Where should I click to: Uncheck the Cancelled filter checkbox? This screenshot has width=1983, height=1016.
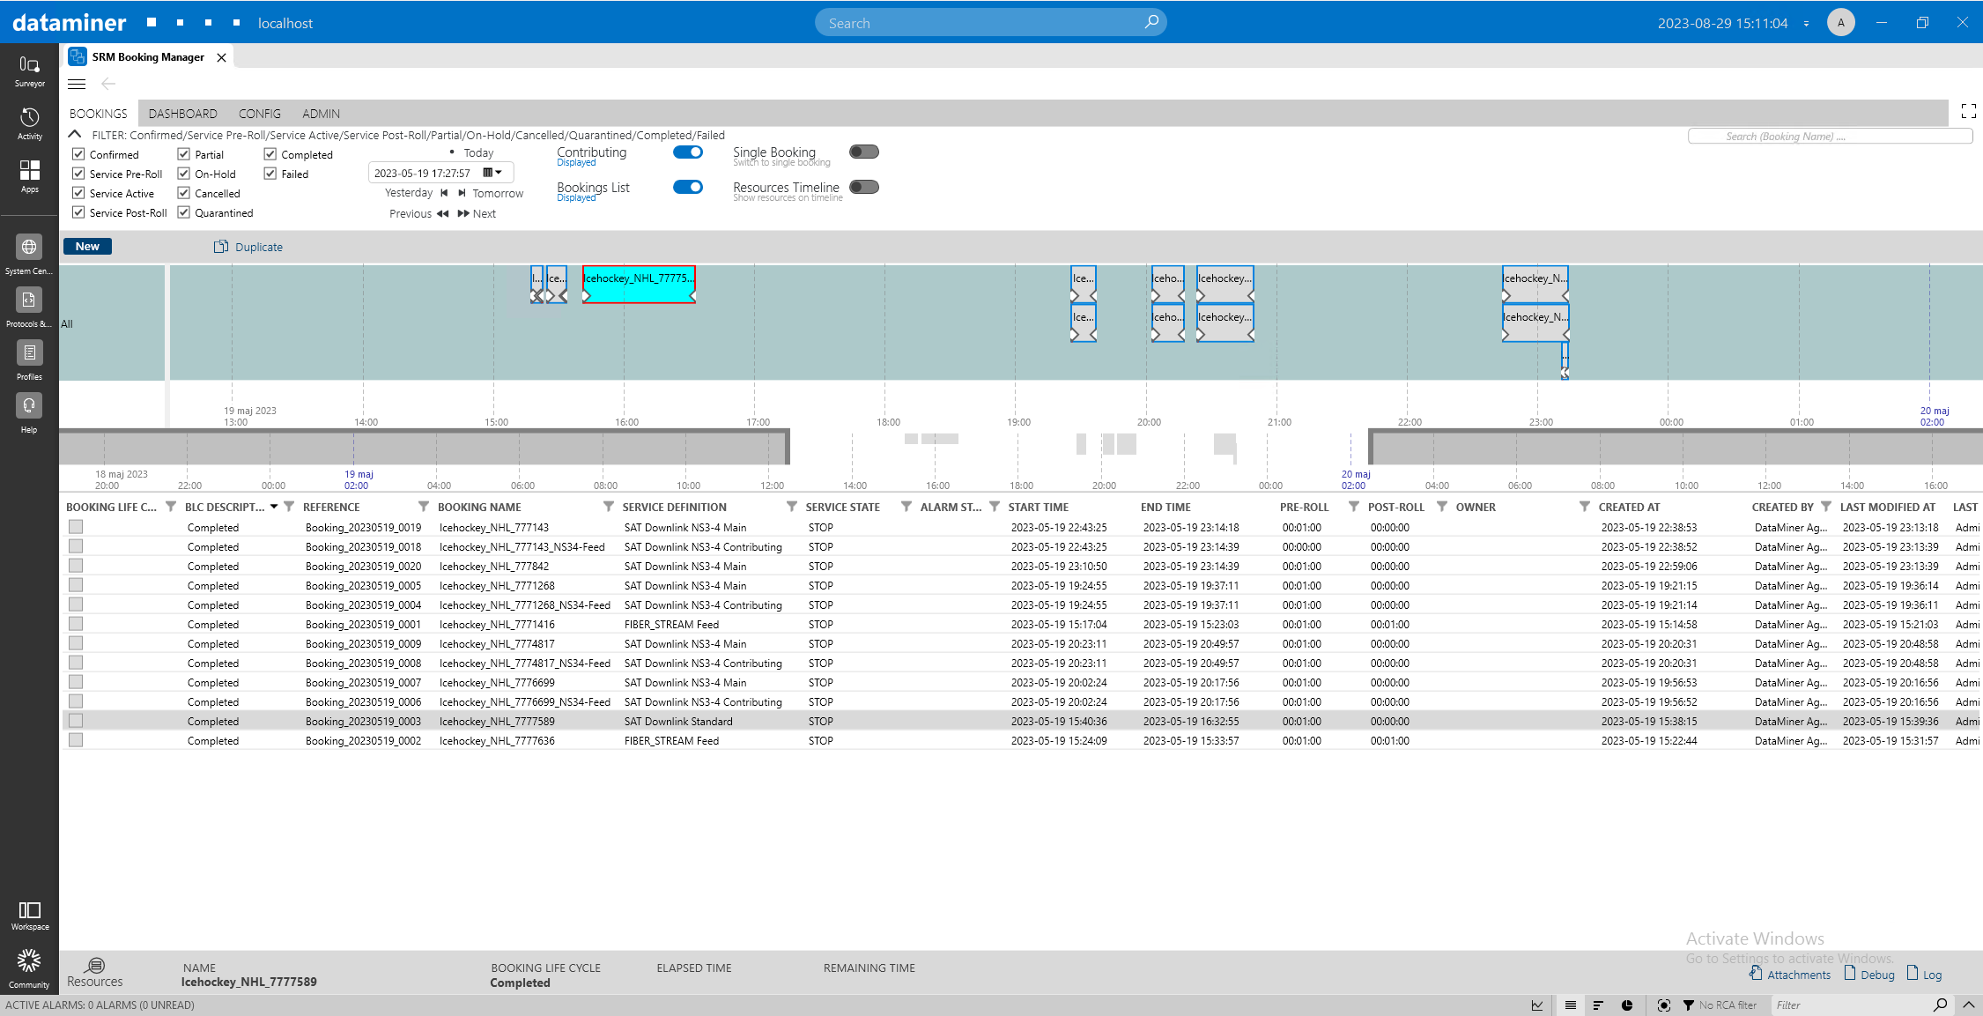click(184, 193)
